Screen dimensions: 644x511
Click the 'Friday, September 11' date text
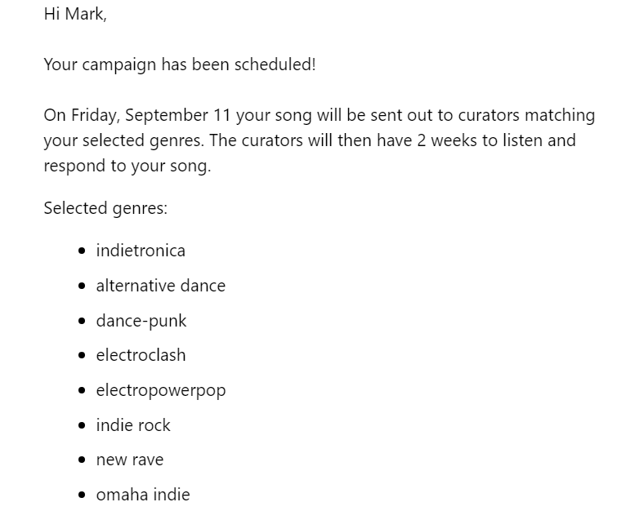pyautogui.click(x=150, y=116)
